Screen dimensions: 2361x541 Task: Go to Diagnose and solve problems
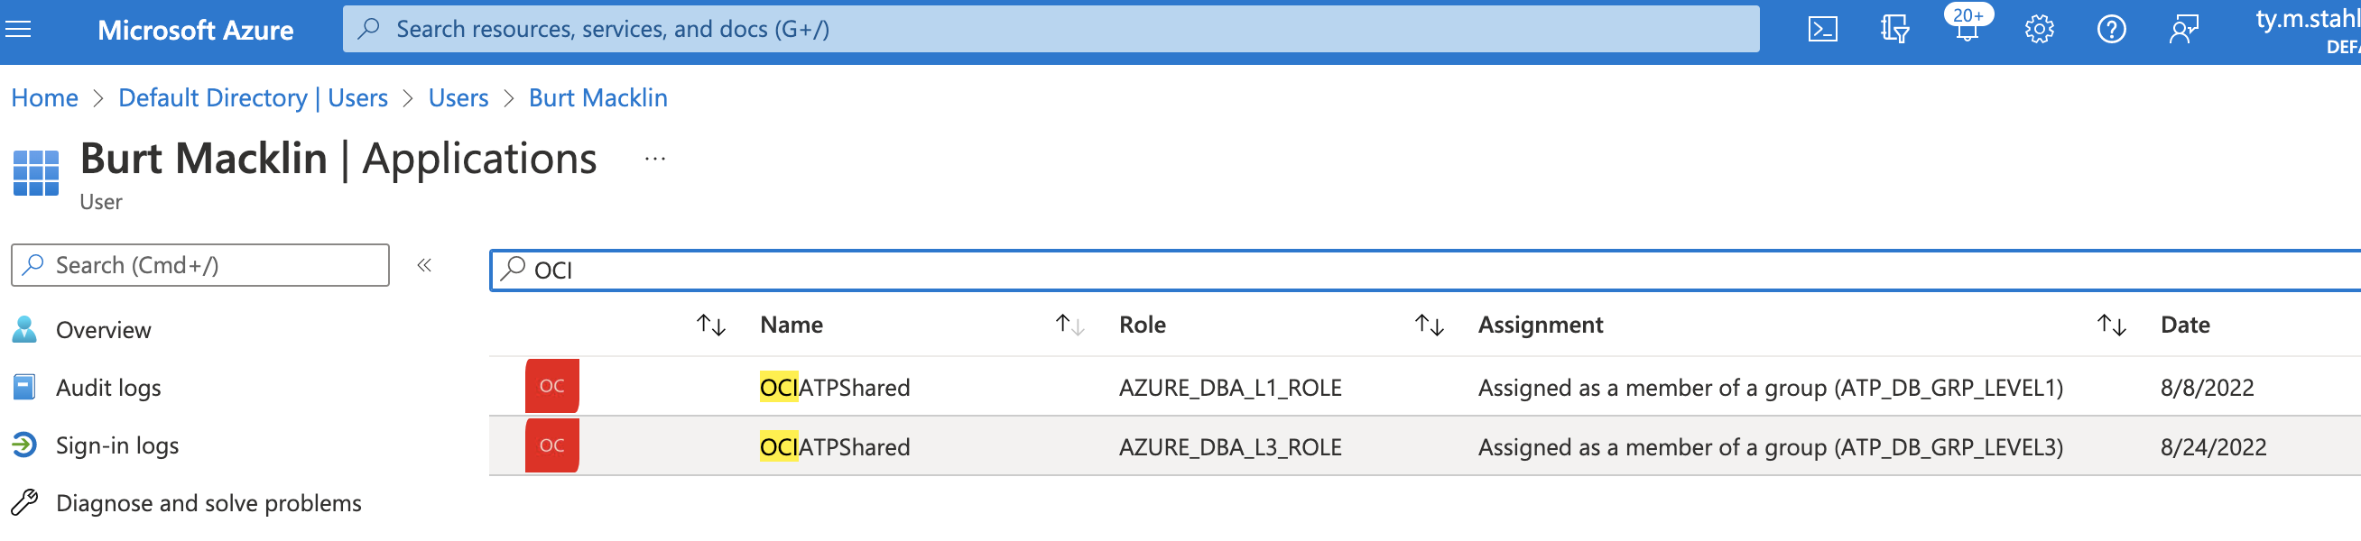[208, 503]
